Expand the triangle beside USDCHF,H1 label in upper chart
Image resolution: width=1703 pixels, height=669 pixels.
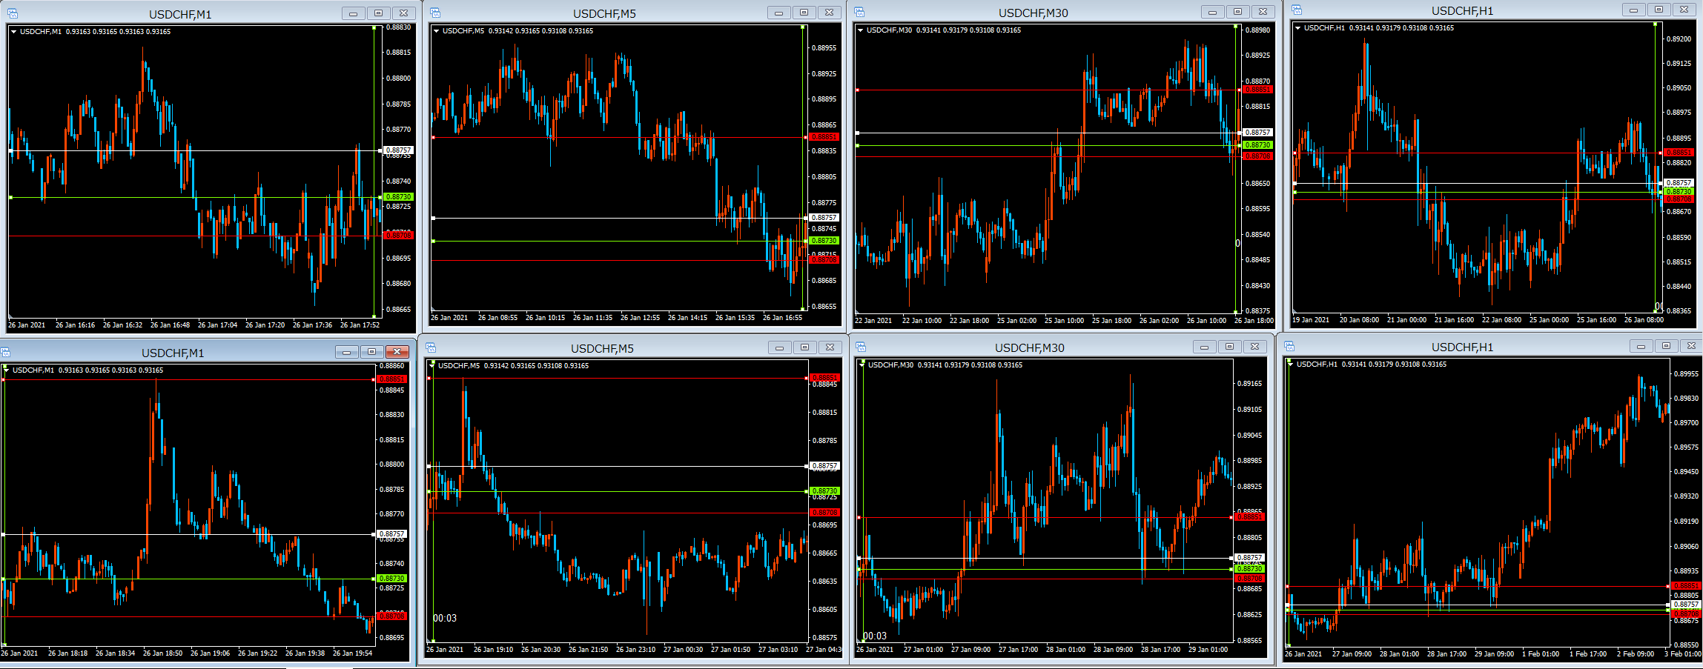pyautogui.click(x=1298, y=28)
